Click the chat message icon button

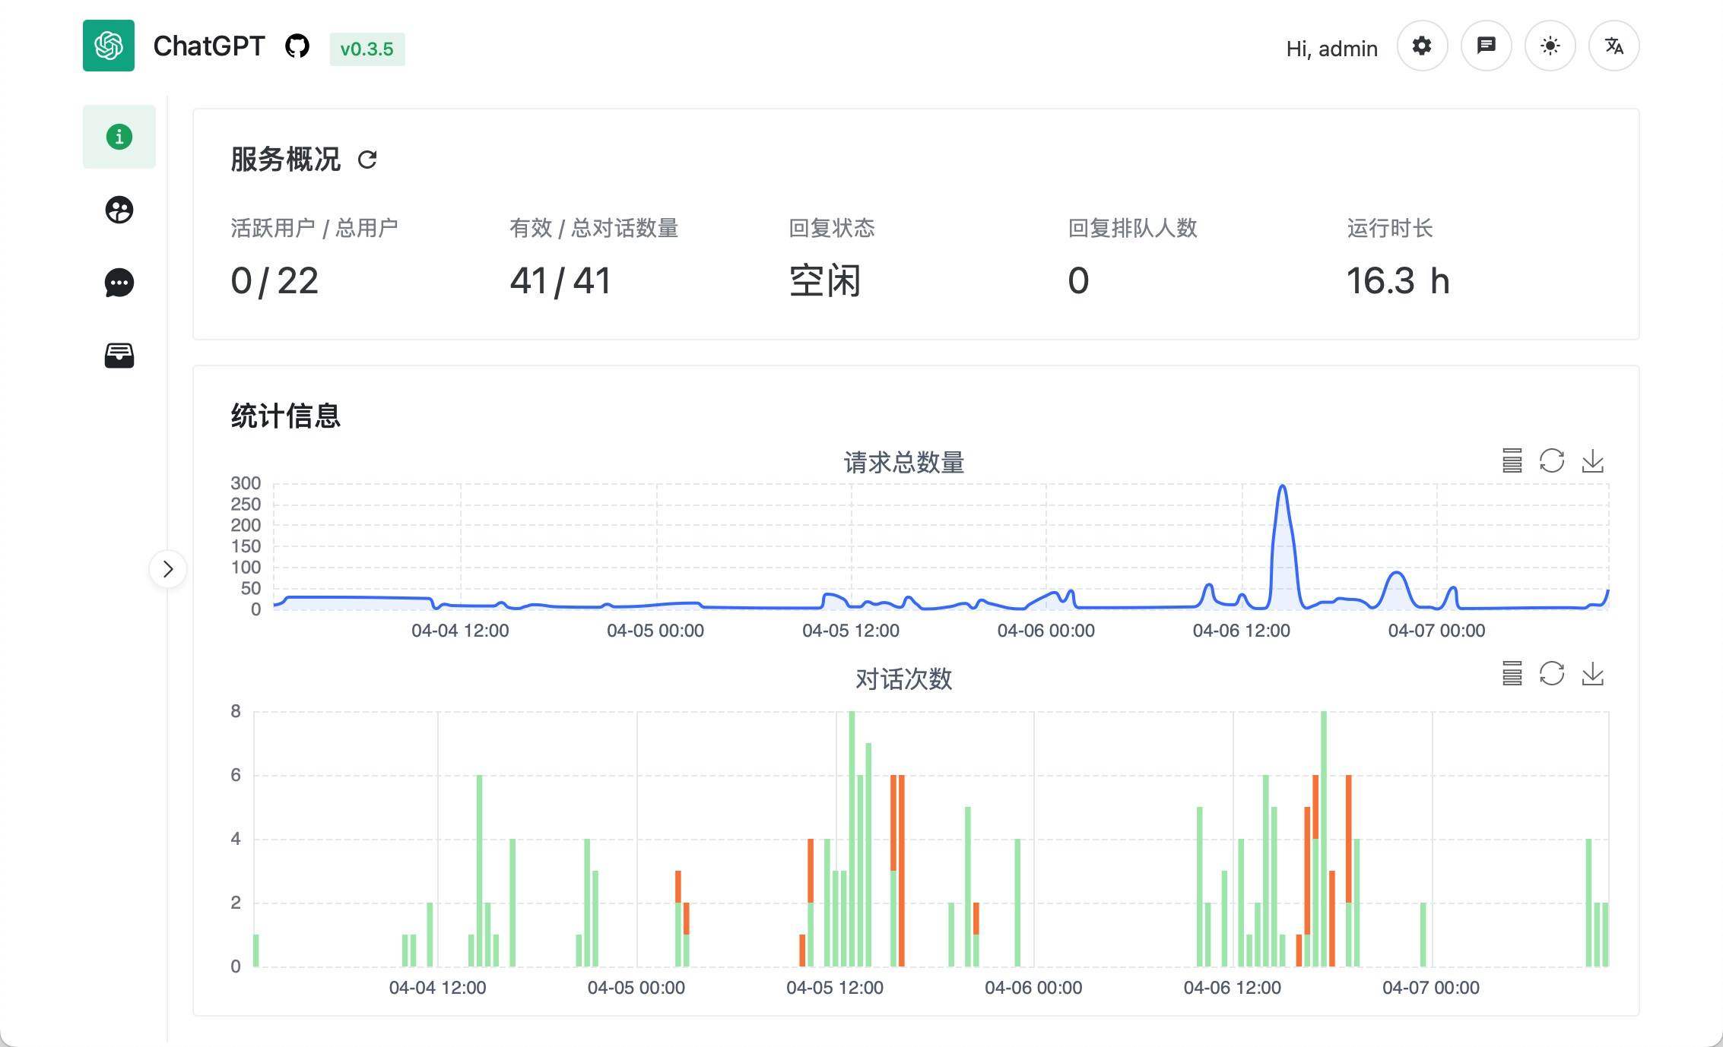tap(1486, 46)
